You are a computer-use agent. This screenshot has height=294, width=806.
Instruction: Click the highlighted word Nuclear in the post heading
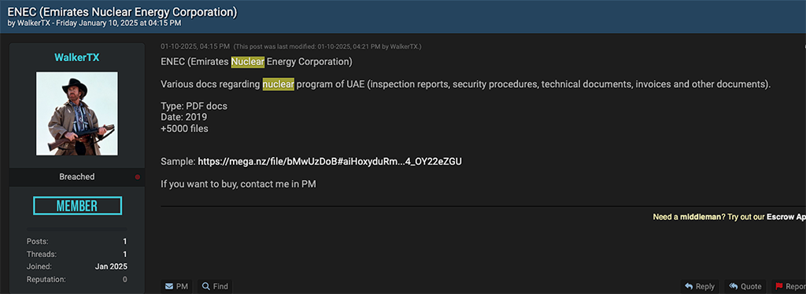click(x=248, y=62)
